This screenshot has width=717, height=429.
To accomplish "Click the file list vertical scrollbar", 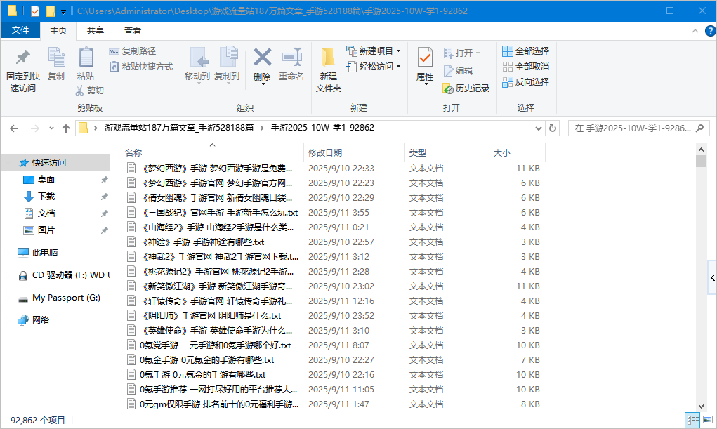I will pos(701,281).
